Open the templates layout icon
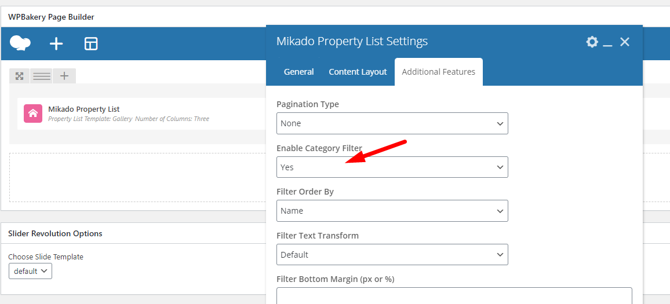 [x=91, y=43]
